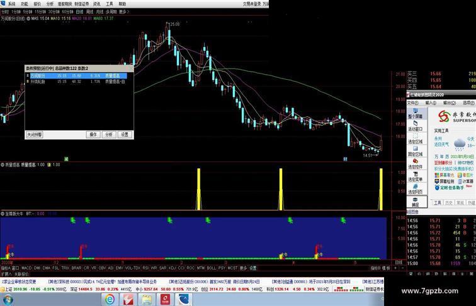Choose 选定网页 capture mode

(416, 189)
